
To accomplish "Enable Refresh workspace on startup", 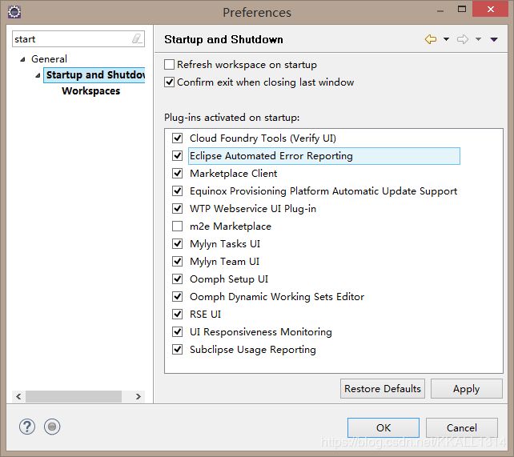I will [169, 65].
